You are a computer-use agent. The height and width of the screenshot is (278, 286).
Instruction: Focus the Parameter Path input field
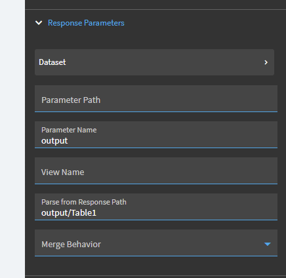(156, 98)
